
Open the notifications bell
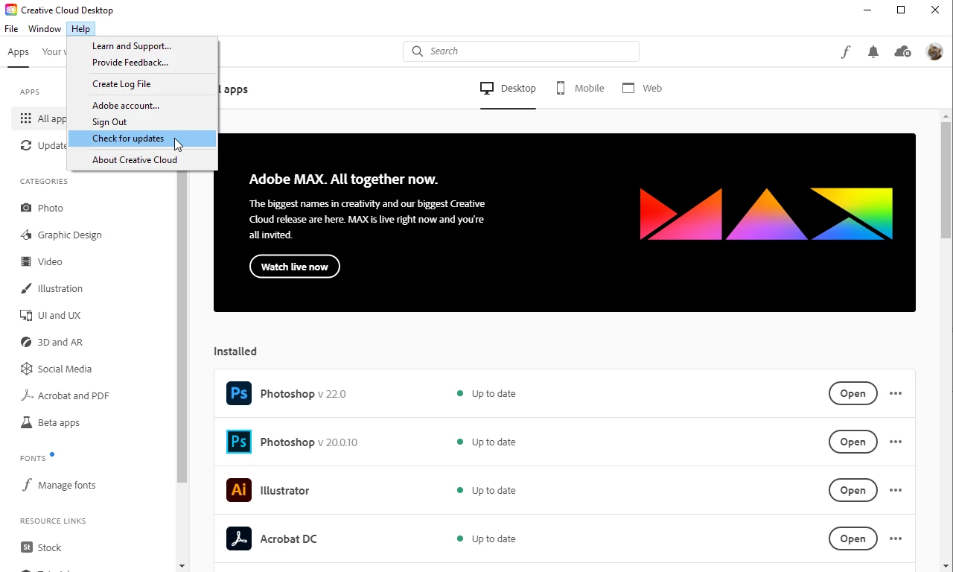(x=873, y=51)
